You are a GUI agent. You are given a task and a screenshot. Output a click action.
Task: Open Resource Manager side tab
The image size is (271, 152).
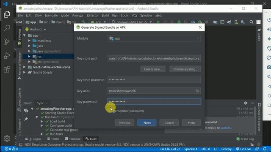(x=19, y=65)
